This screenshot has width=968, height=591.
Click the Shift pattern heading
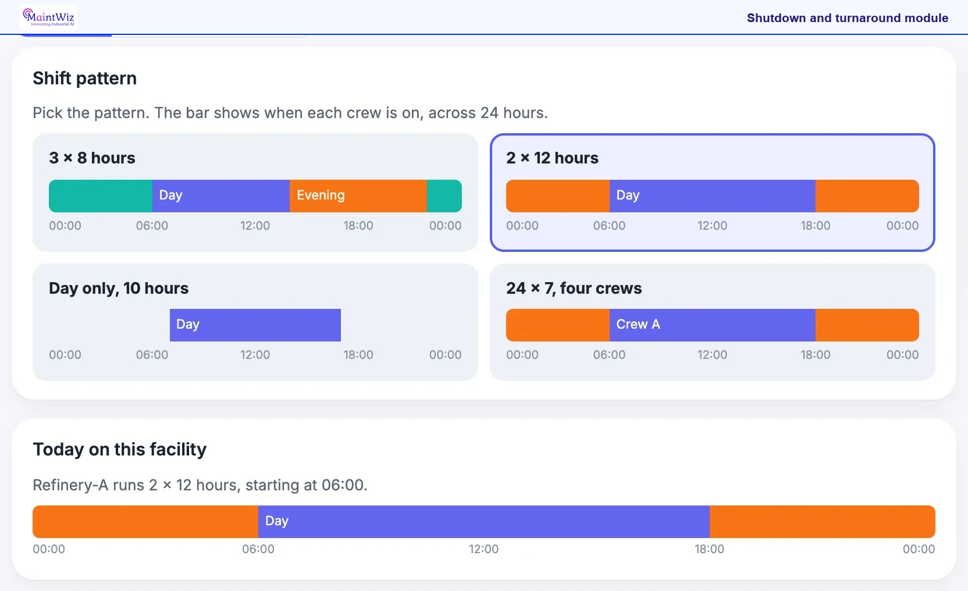click(85, 79)
